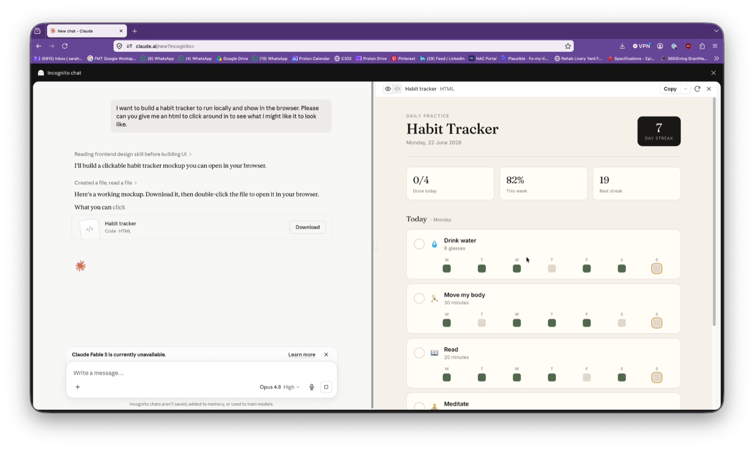Check off Meditate habit
The image size is (754, 450).
[x=419, y=406]
